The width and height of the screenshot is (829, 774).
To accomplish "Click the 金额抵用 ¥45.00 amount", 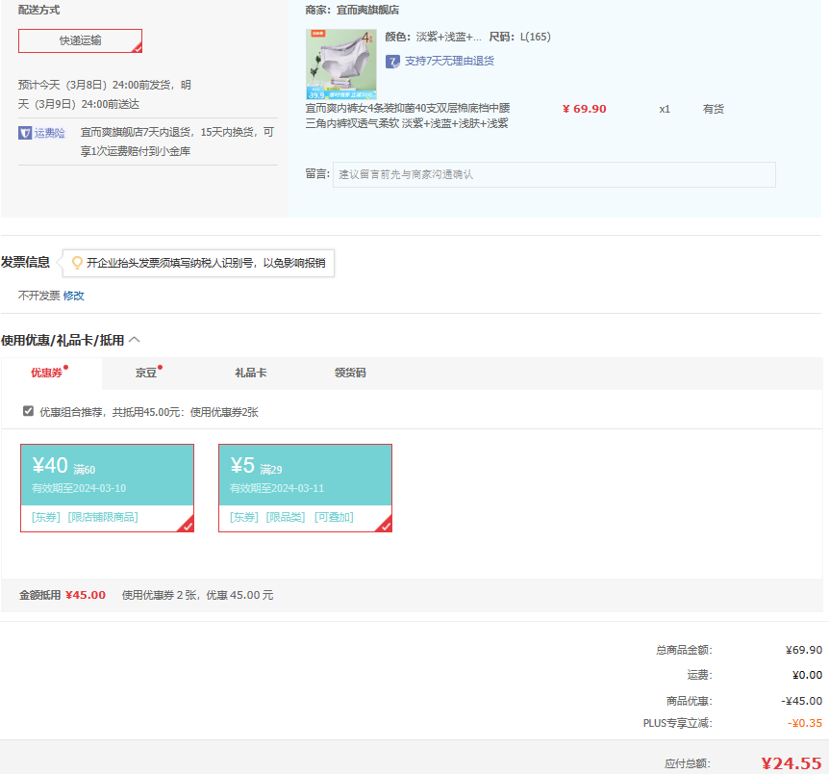I will (86, 595).
